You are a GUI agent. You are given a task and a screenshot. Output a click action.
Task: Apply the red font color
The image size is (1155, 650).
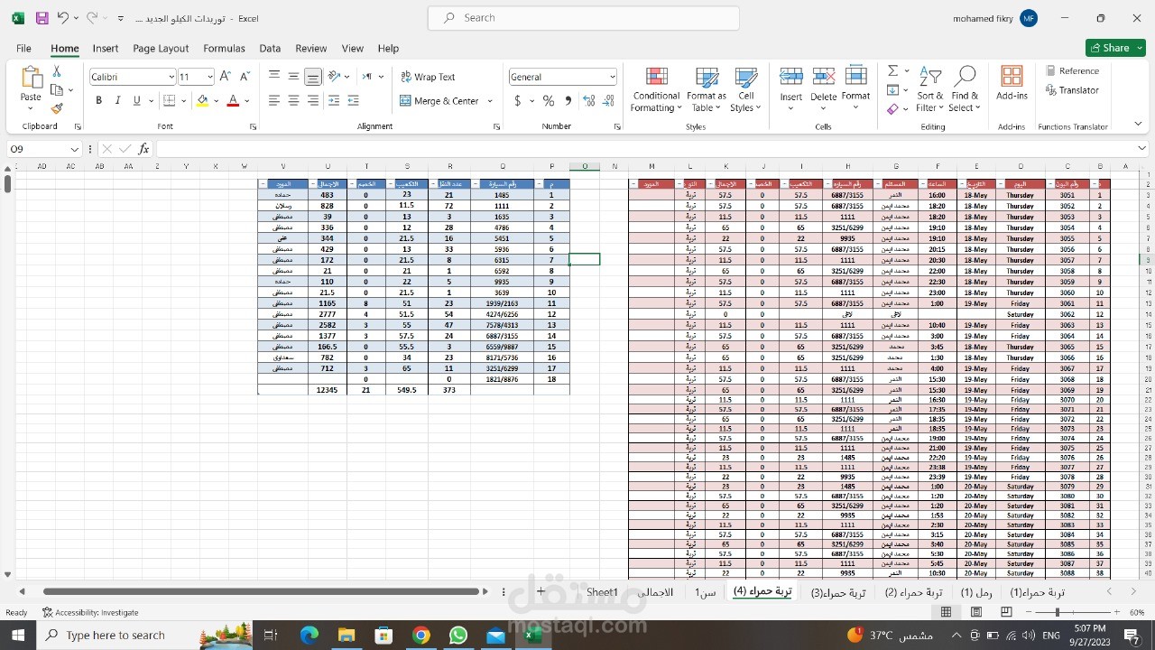(233, 101)
